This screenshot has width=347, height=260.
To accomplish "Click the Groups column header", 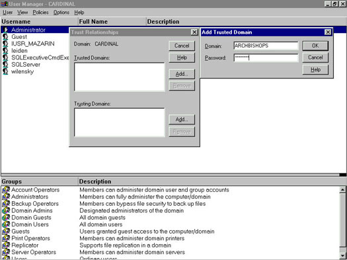I will click(x=39, y=181).
